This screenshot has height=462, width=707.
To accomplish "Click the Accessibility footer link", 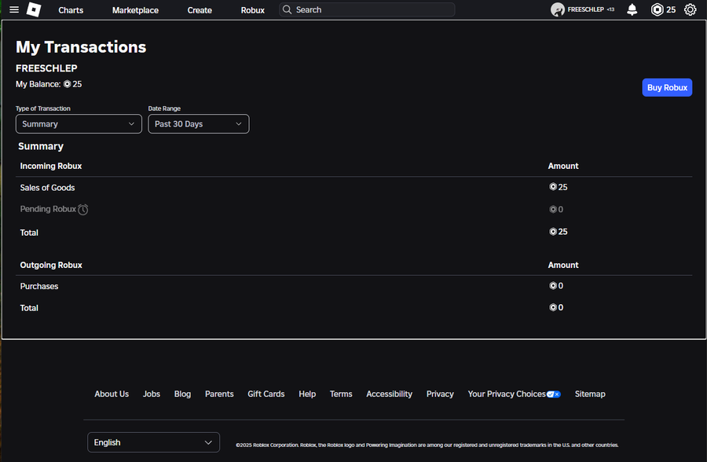I will [389, 394].
